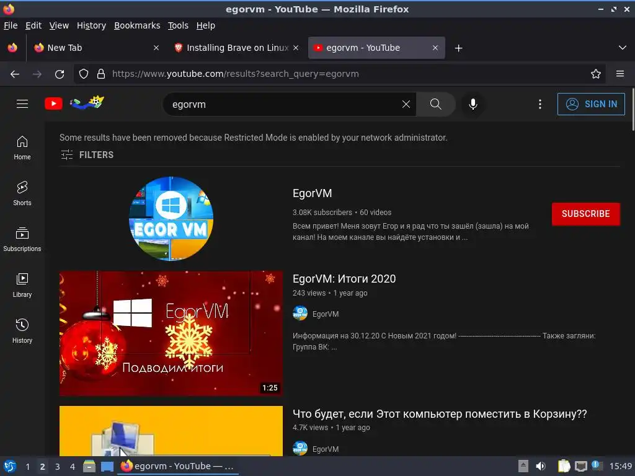Click the 15:49 taskbar clock
The width and height of the screenshot is (635, 476).
[620, 466]
